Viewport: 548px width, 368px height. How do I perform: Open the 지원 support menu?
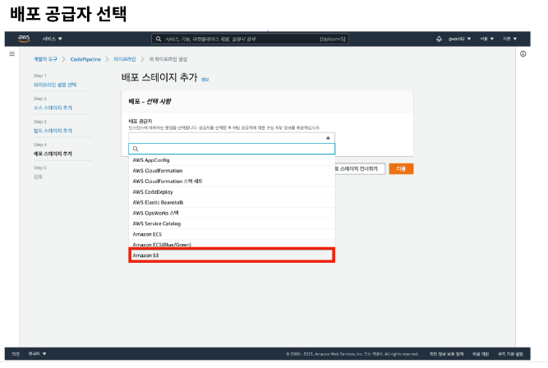(x=510, y=39)
